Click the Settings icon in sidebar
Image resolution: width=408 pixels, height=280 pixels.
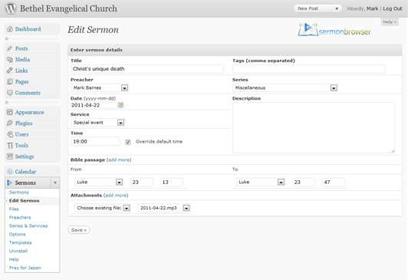click(x=10, y=156)
